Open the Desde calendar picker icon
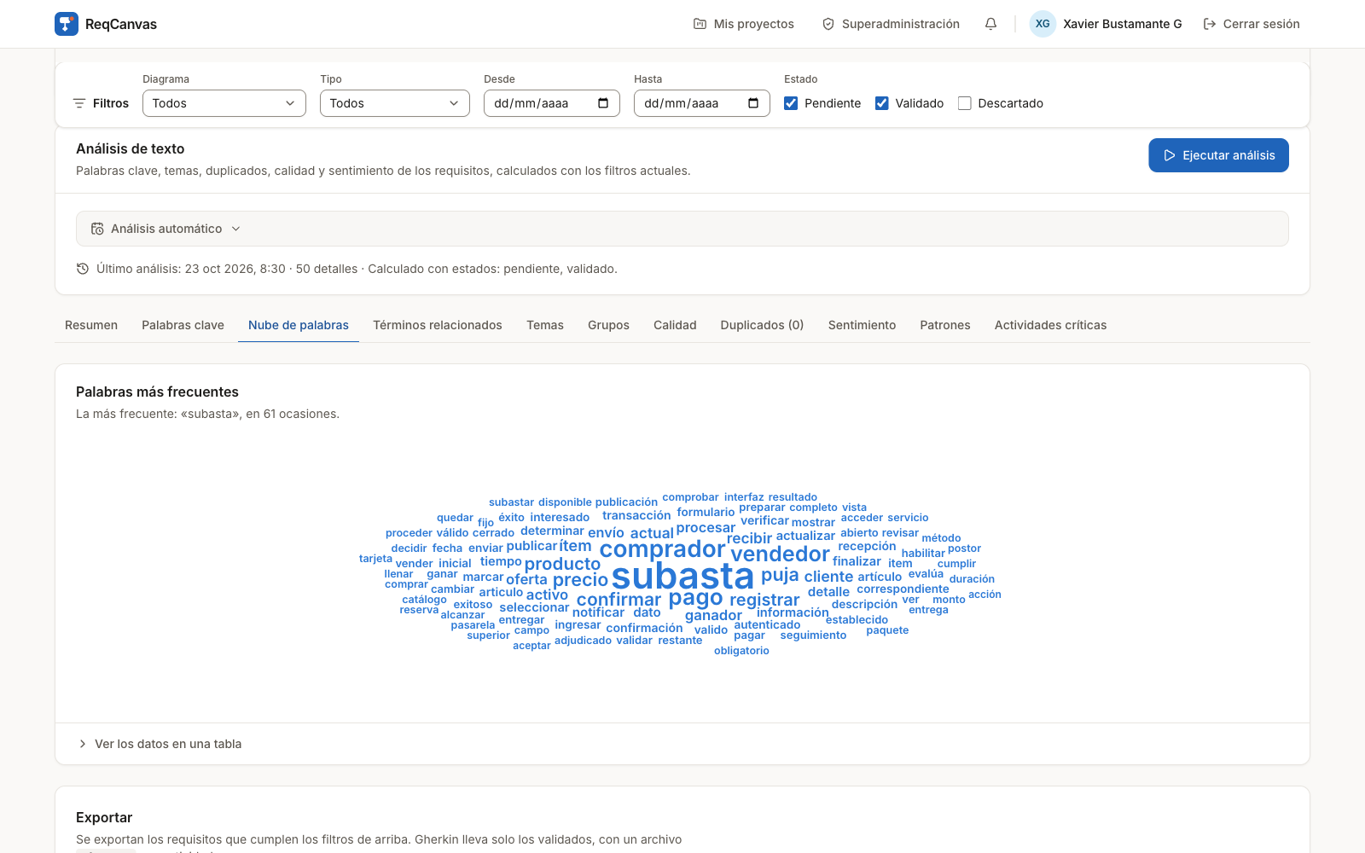1365x853 pixels. pos(603,103)
